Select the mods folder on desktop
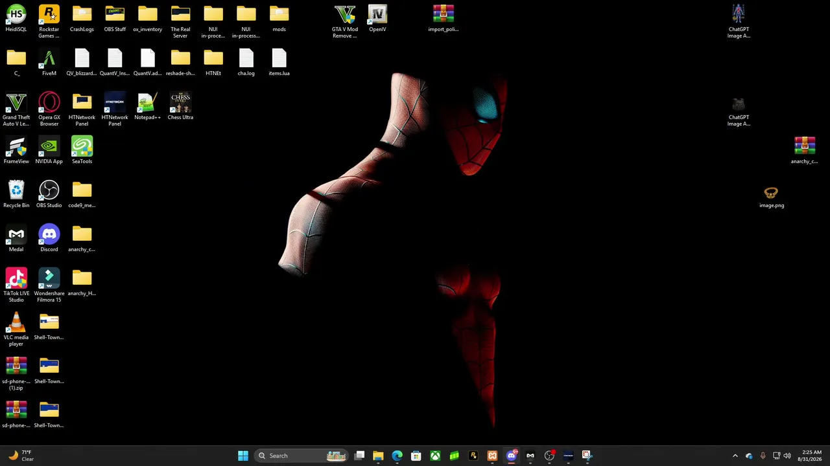 point(279,19)
